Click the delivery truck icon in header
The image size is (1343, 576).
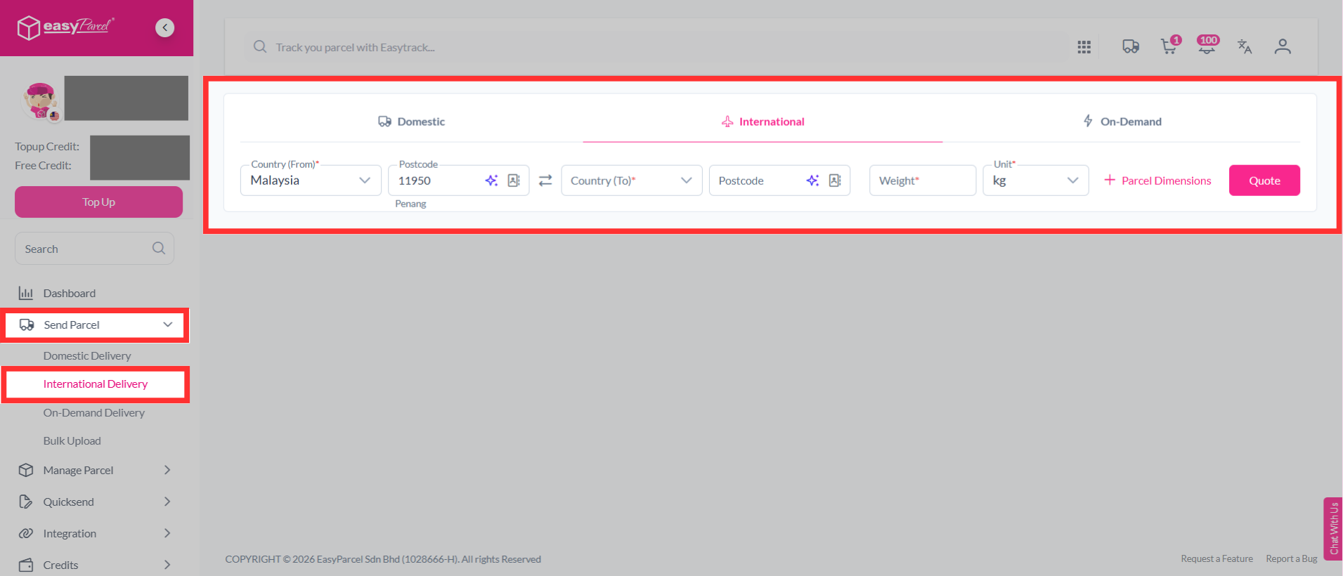pos(1131,46)
